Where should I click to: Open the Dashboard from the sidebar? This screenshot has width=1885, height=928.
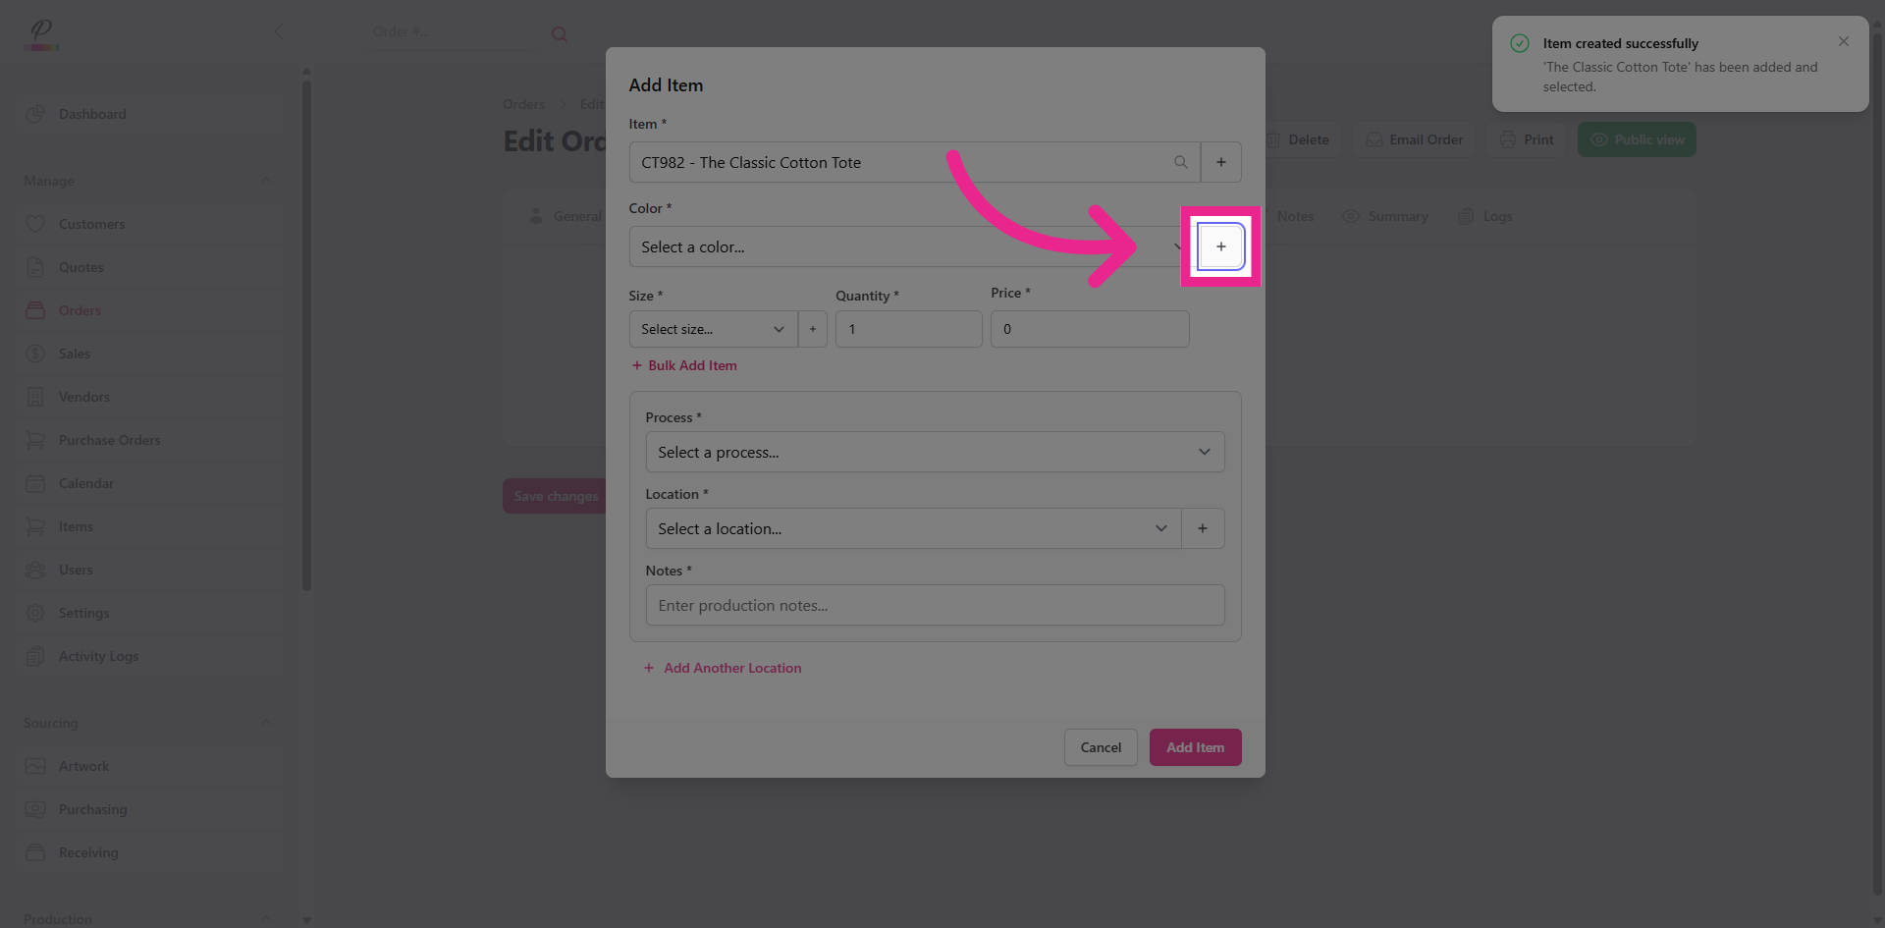pos(93,114)
